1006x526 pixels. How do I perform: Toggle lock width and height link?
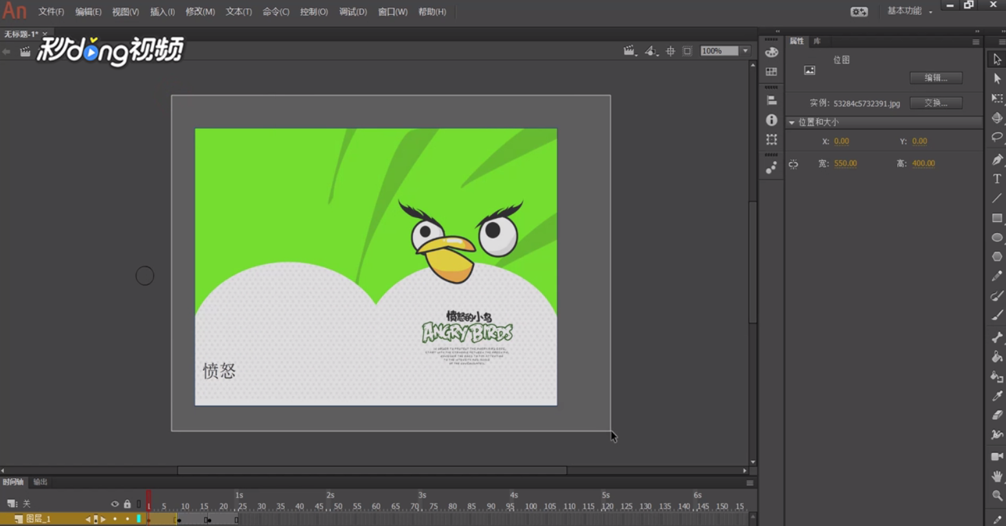pos(793,164)
